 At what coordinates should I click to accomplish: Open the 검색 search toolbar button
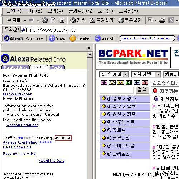77,20
